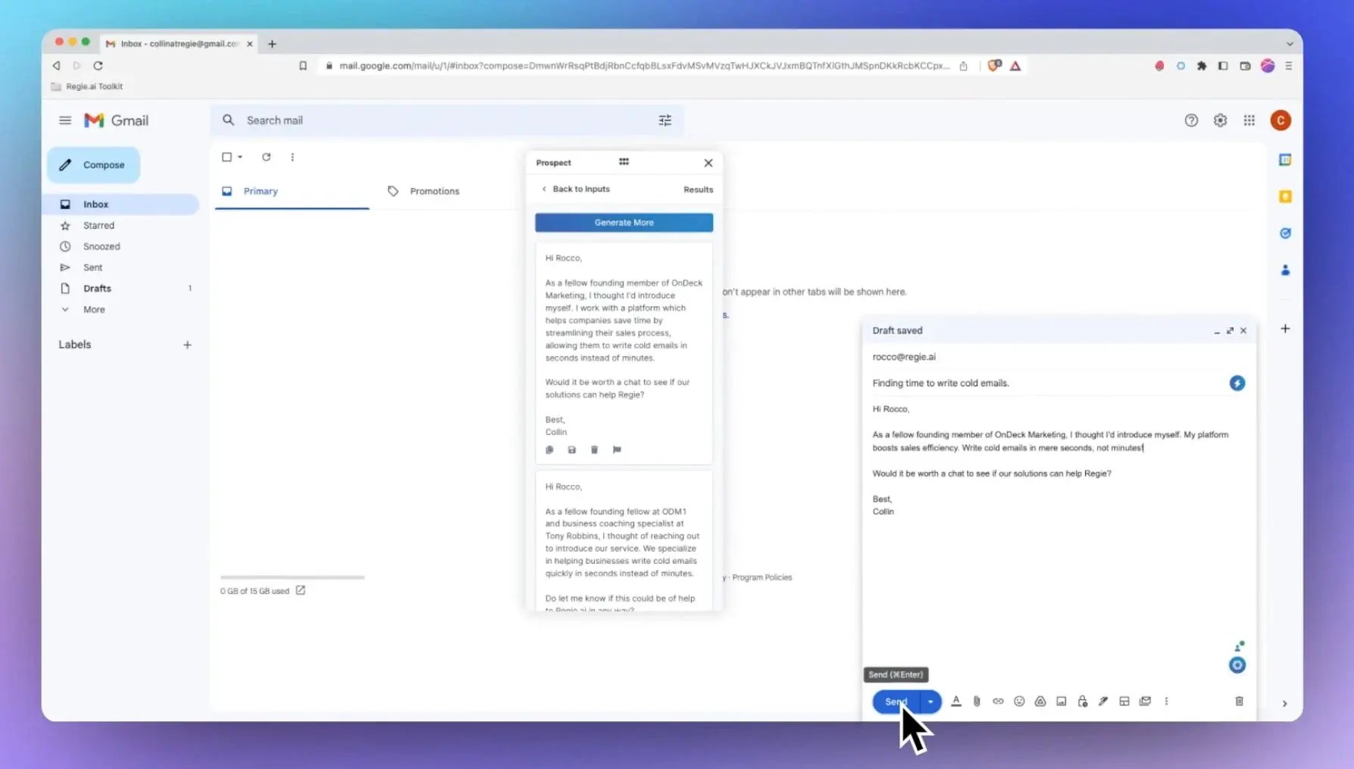Image resolution: width=1354 pixels, height=769 pixels.
Task: Open send options dropdown arrow
Action: coord(930,702)
